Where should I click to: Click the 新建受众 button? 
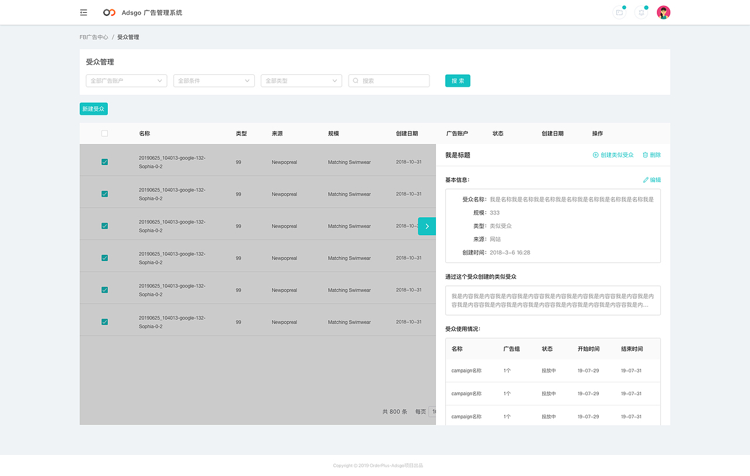94,109
